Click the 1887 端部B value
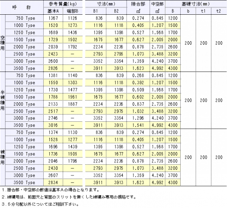Image resolution: width=227 pixels, height=208 pixels. coord(73,104)
